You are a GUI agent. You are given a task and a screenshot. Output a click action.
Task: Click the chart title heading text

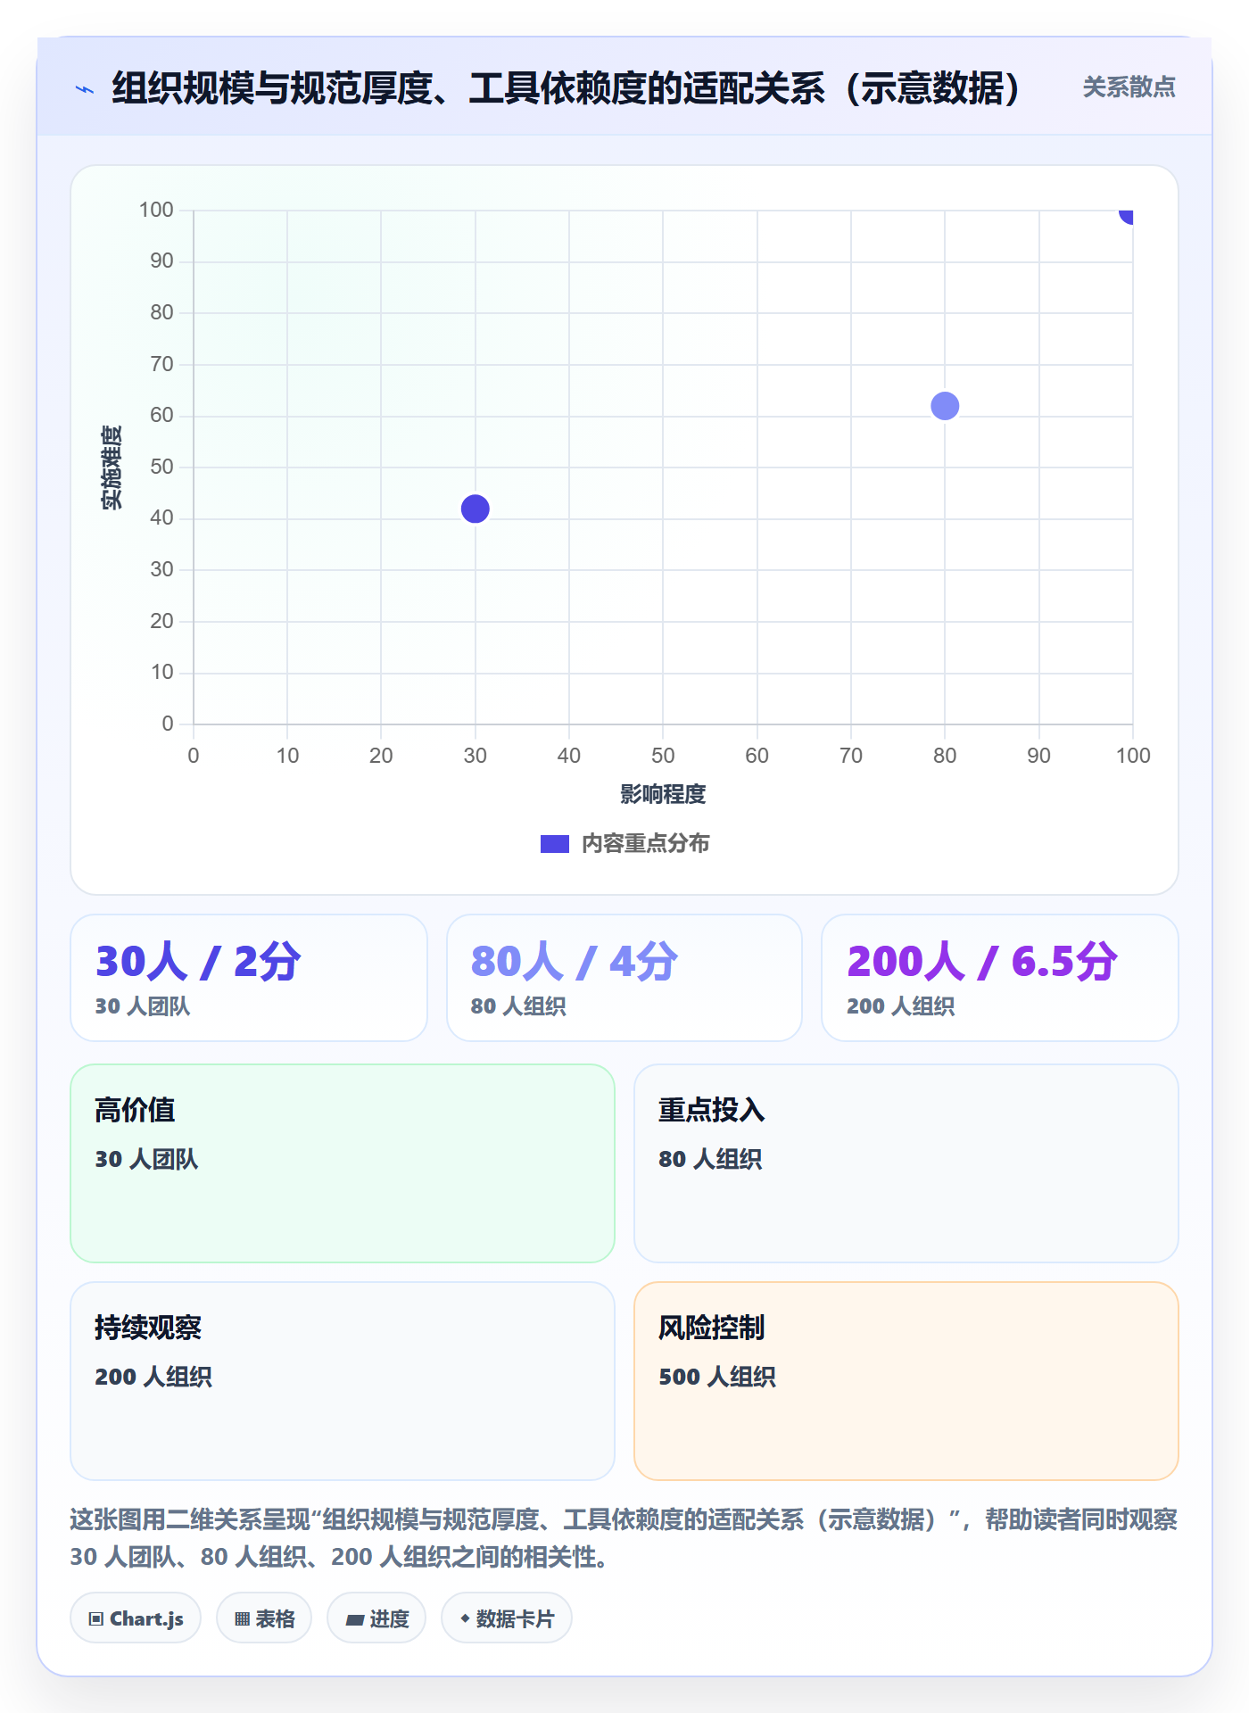[567, 88]
